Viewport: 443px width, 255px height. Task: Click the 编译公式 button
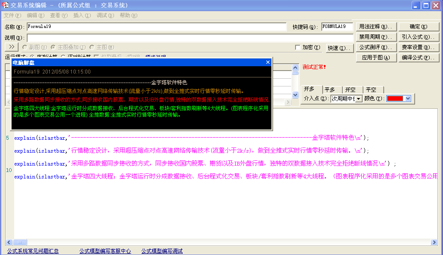point(419,58)
